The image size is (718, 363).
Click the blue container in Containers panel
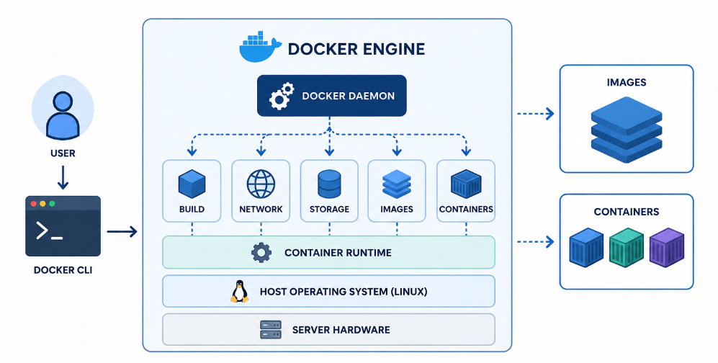point(586,247)
